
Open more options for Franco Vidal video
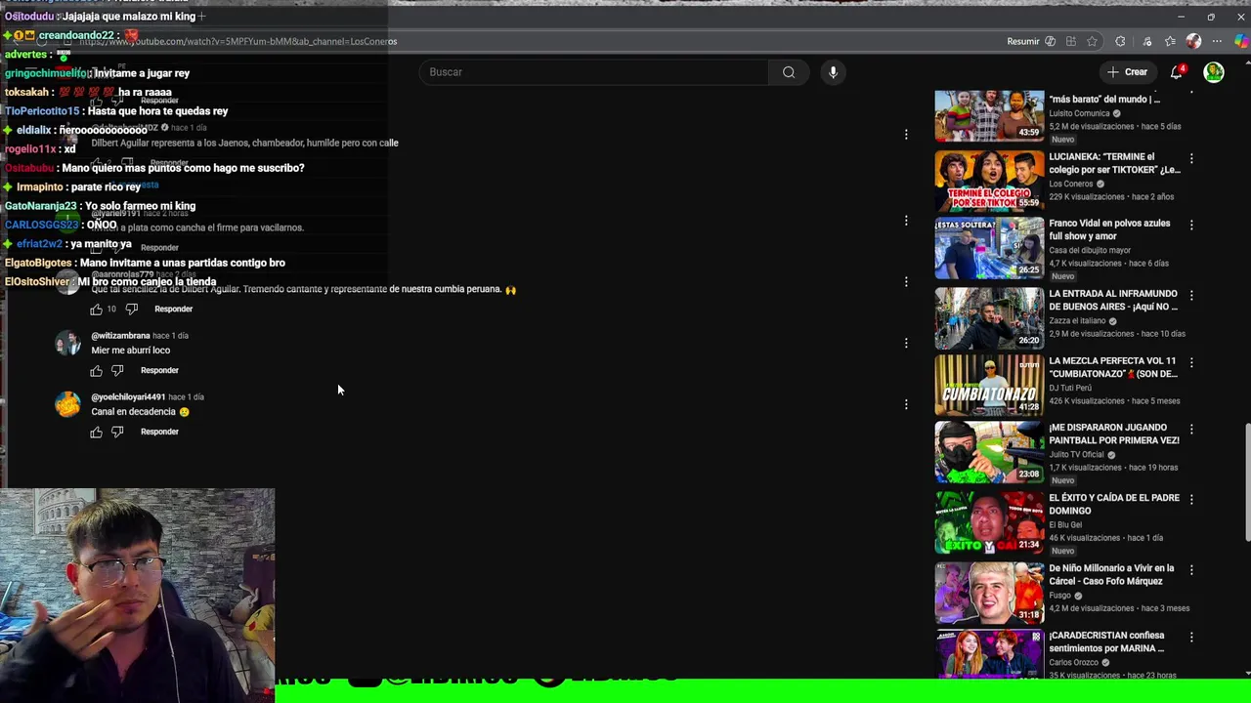coord(1191,225)
